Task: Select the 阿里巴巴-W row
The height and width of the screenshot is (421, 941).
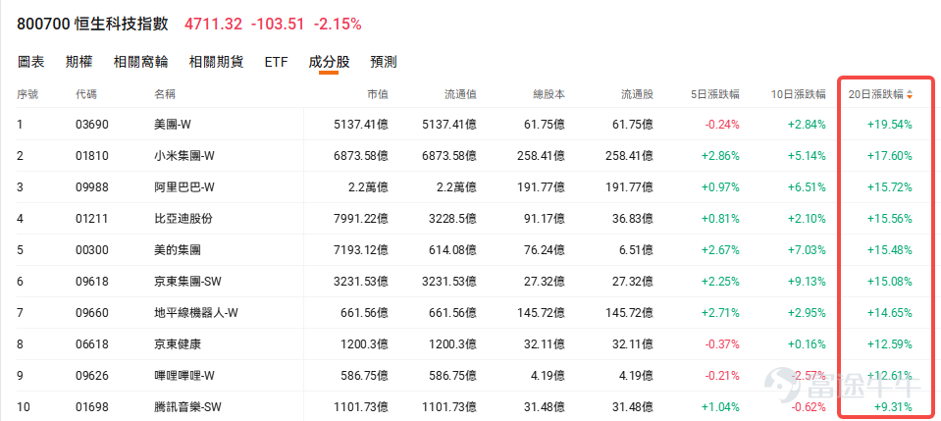Action: pos(474,187)
